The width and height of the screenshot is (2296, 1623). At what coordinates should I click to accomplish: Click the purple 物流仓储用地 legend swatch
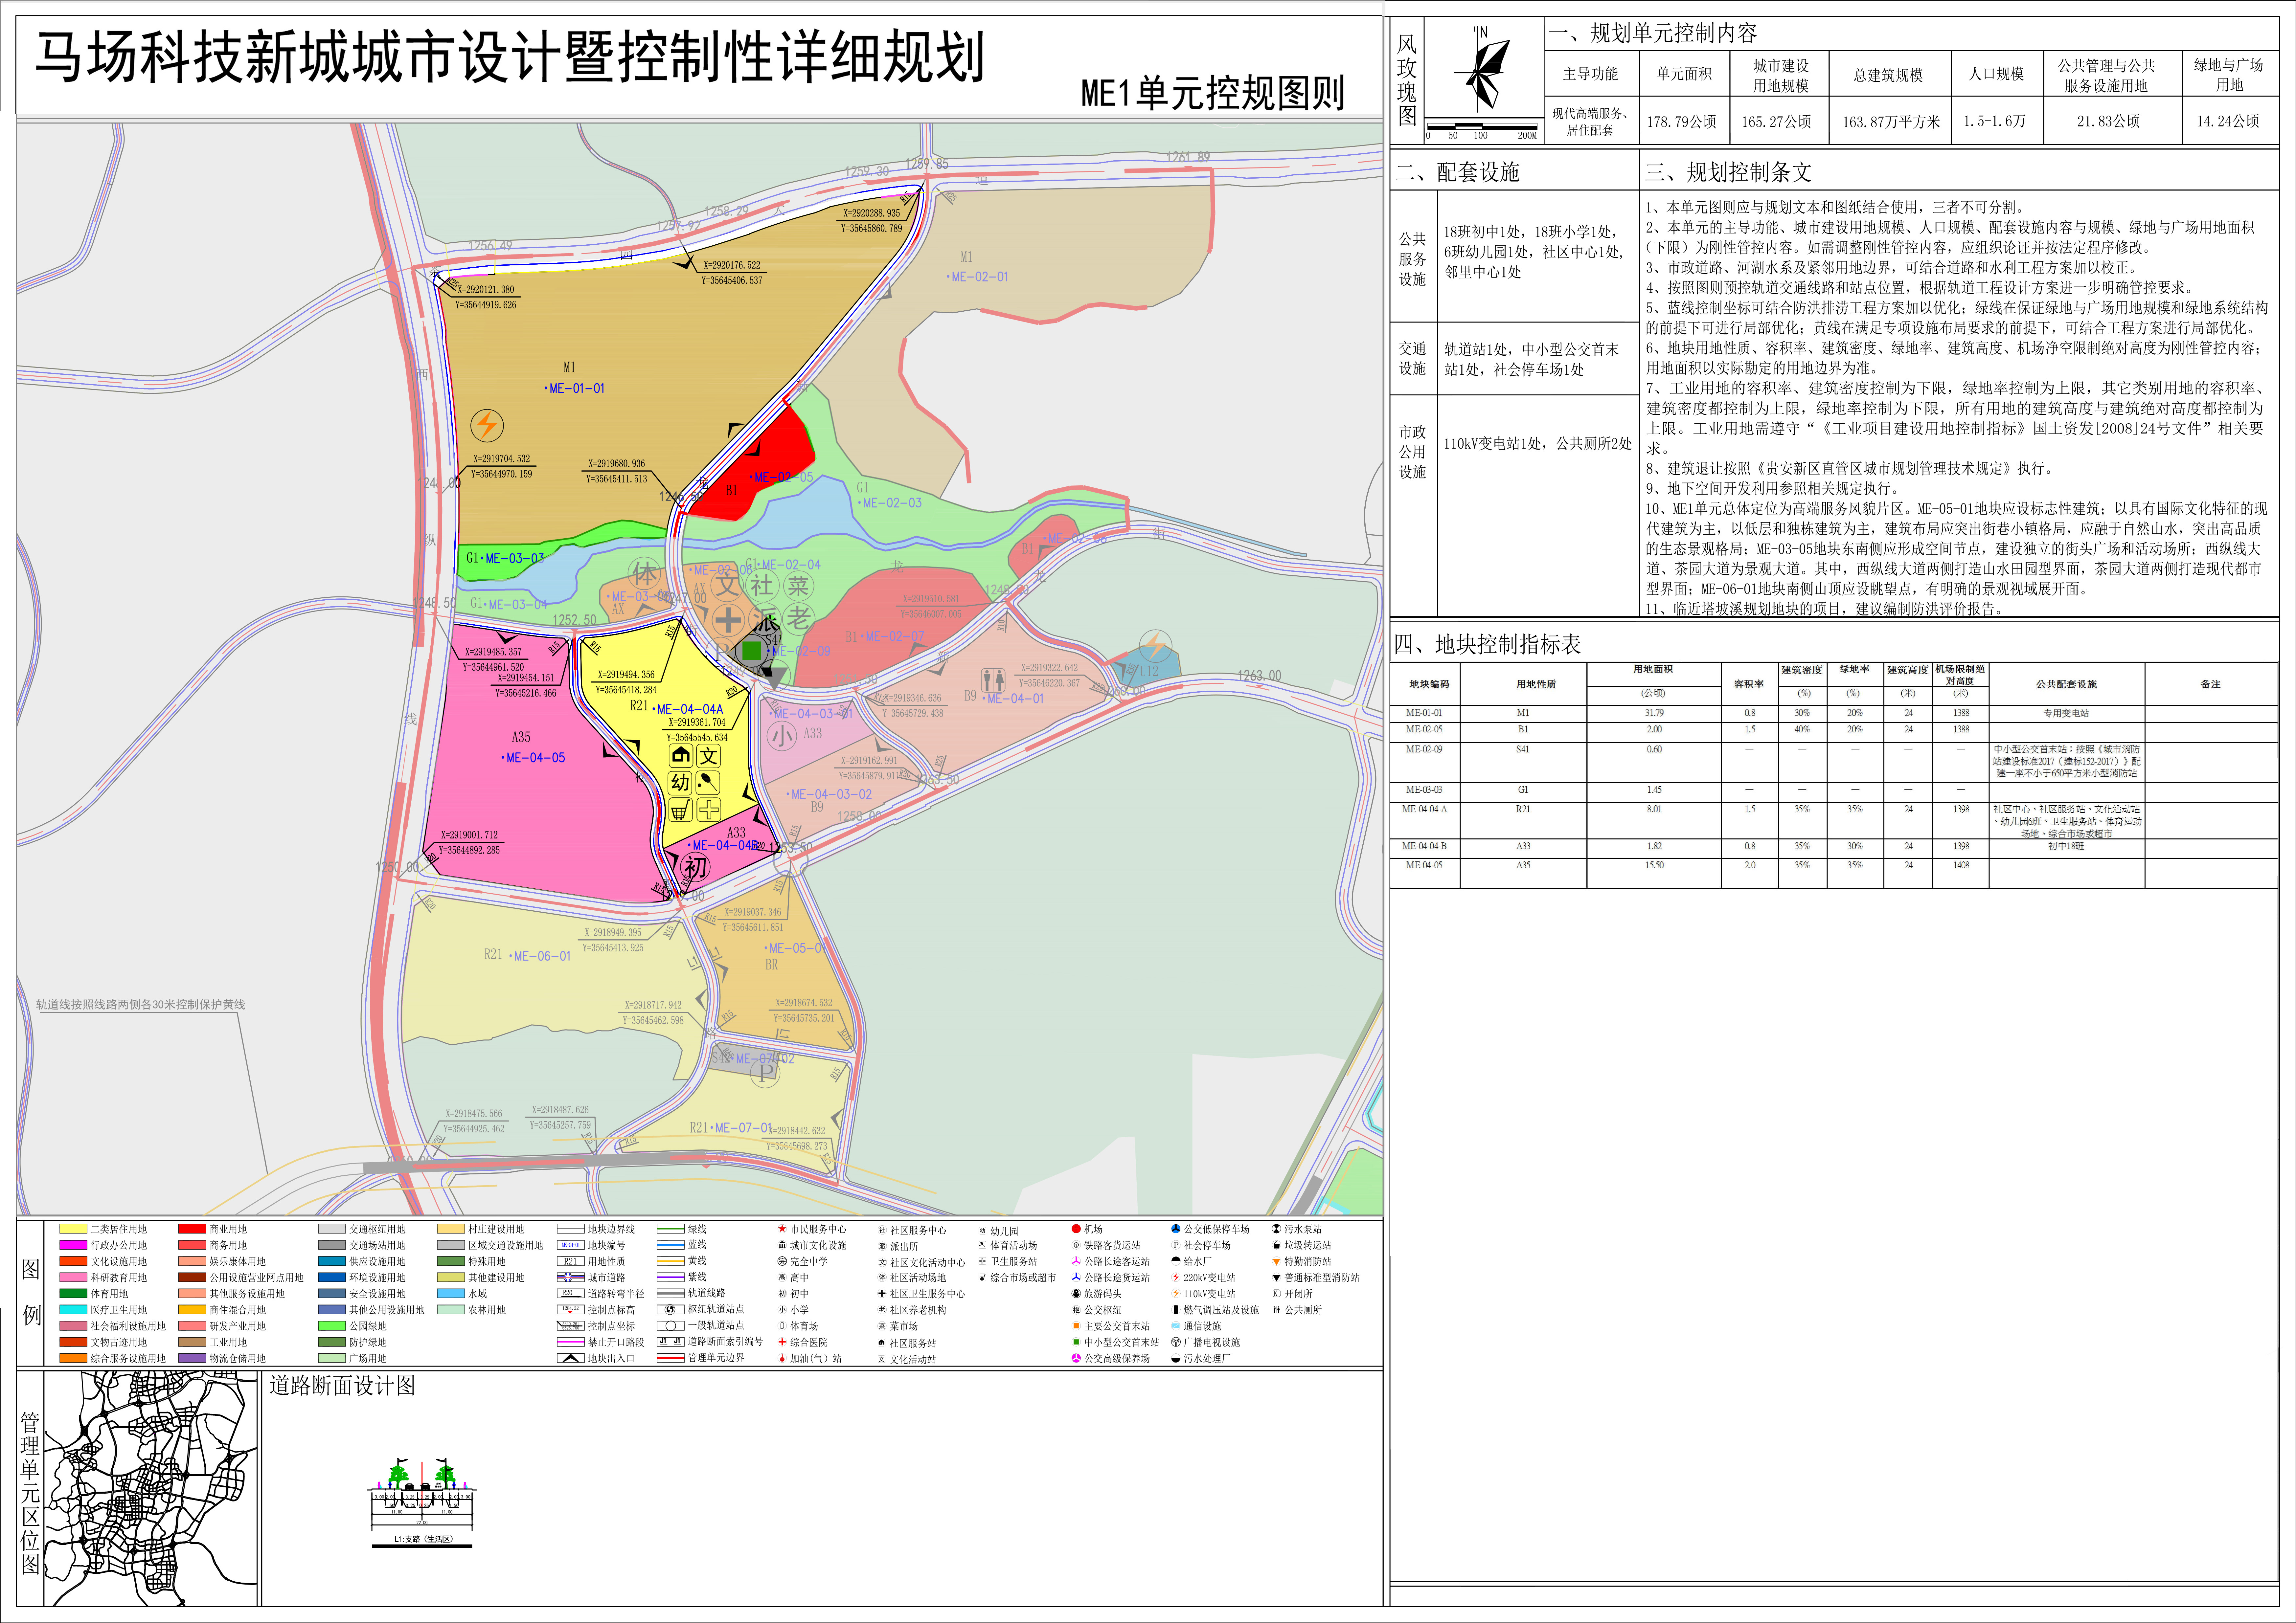[x=192, y=1358]
